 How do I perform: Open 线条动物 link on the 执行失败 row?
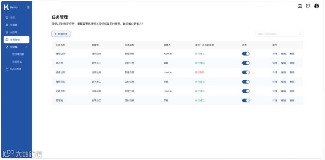pyautogui.click(x=60, y=72)
